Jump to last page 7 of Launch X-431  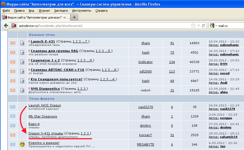coord(85,41)
